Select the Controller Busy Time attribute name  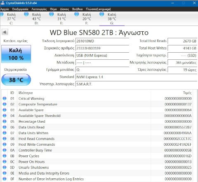click(35, 150)
